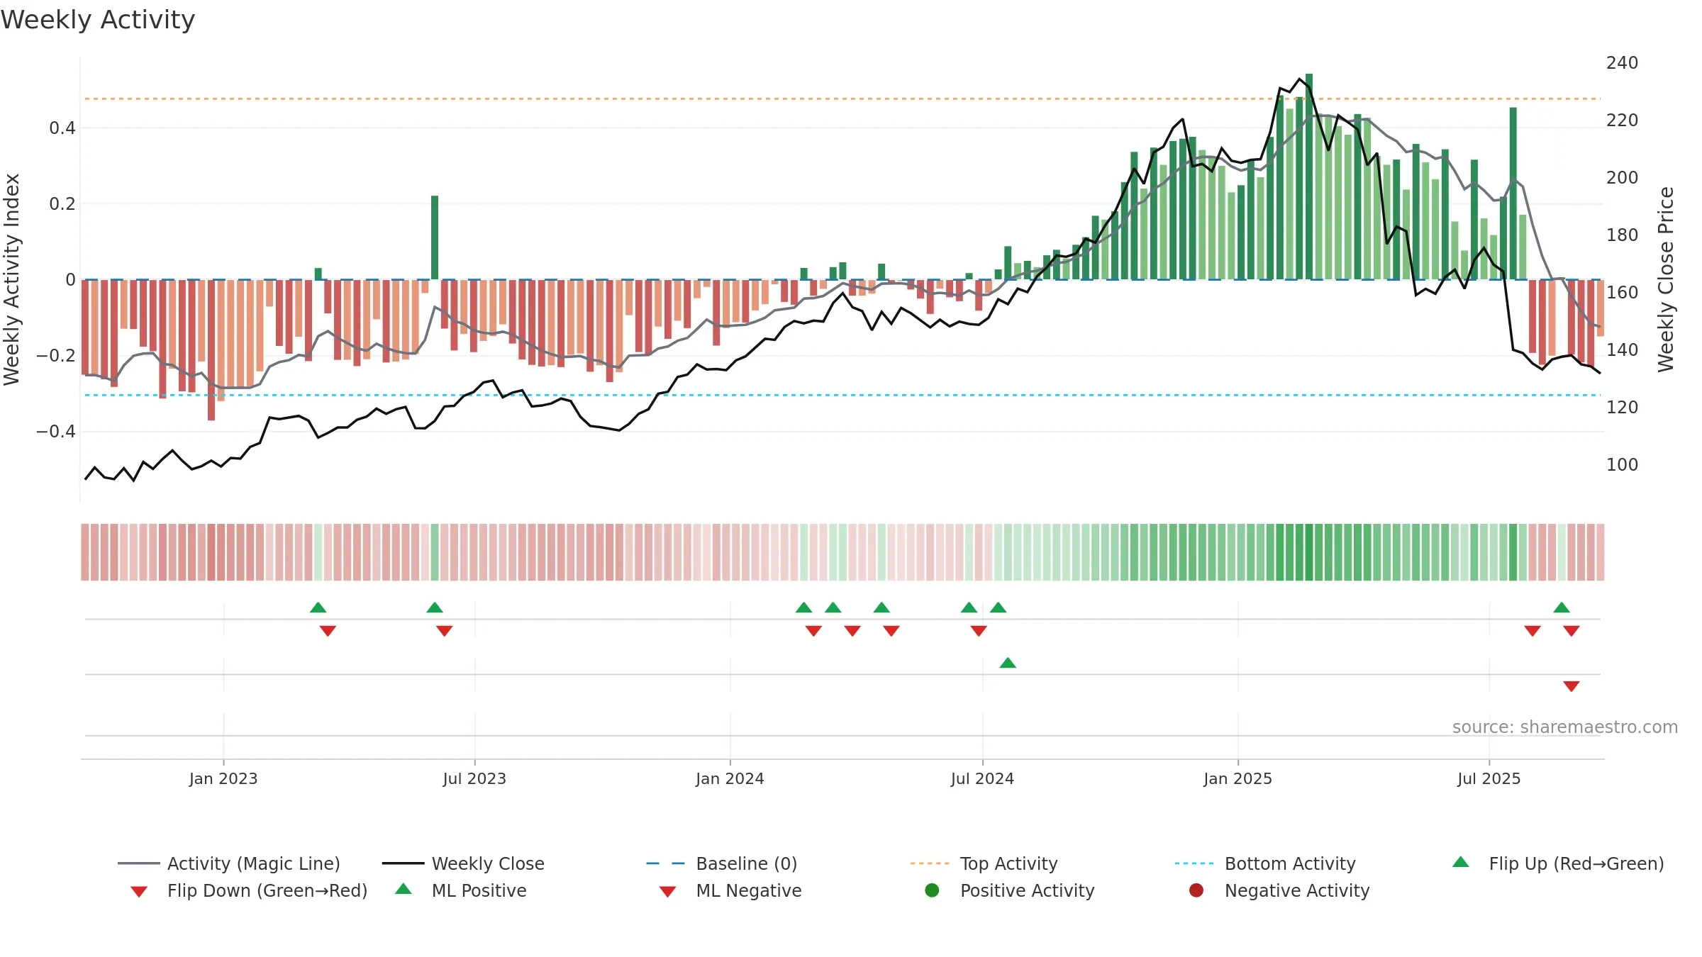Screen dimensions: 1702x957
Task: Click the −0.2 activity index tick label
Action: [x=56, y=356]
